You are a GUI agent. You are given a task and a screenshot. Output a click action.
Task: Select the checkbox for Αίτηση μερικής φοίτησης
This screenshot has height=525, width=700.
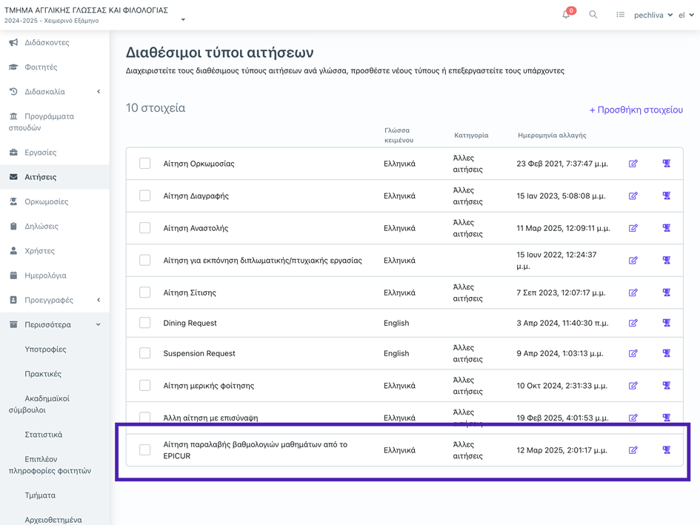[144, 385]
